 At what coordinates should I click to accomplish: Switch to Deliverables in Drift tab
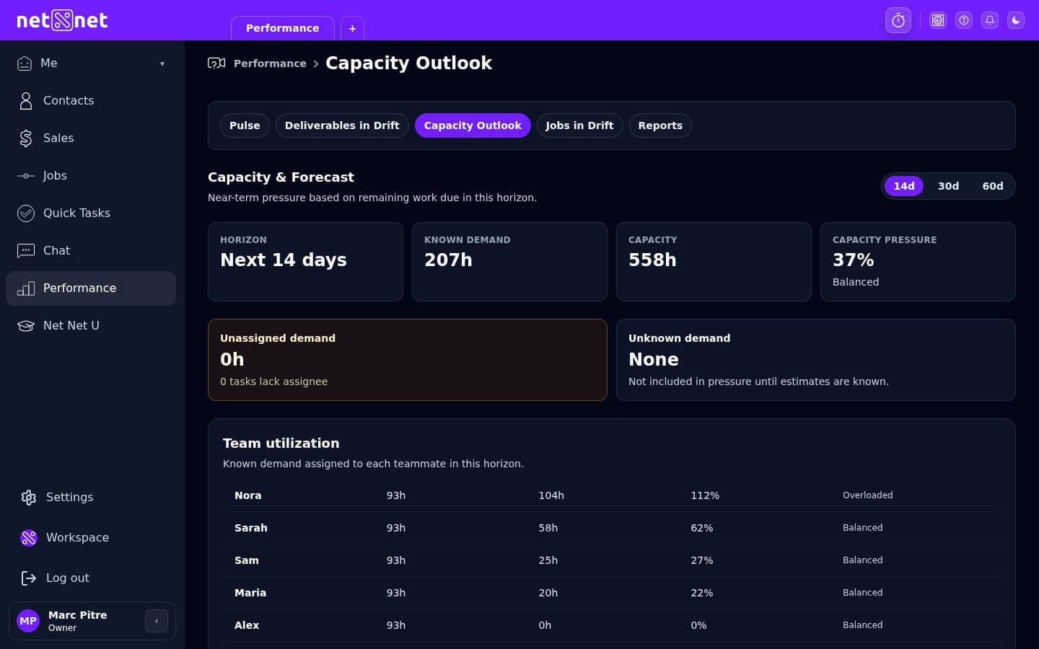click(x=342, y=125)
